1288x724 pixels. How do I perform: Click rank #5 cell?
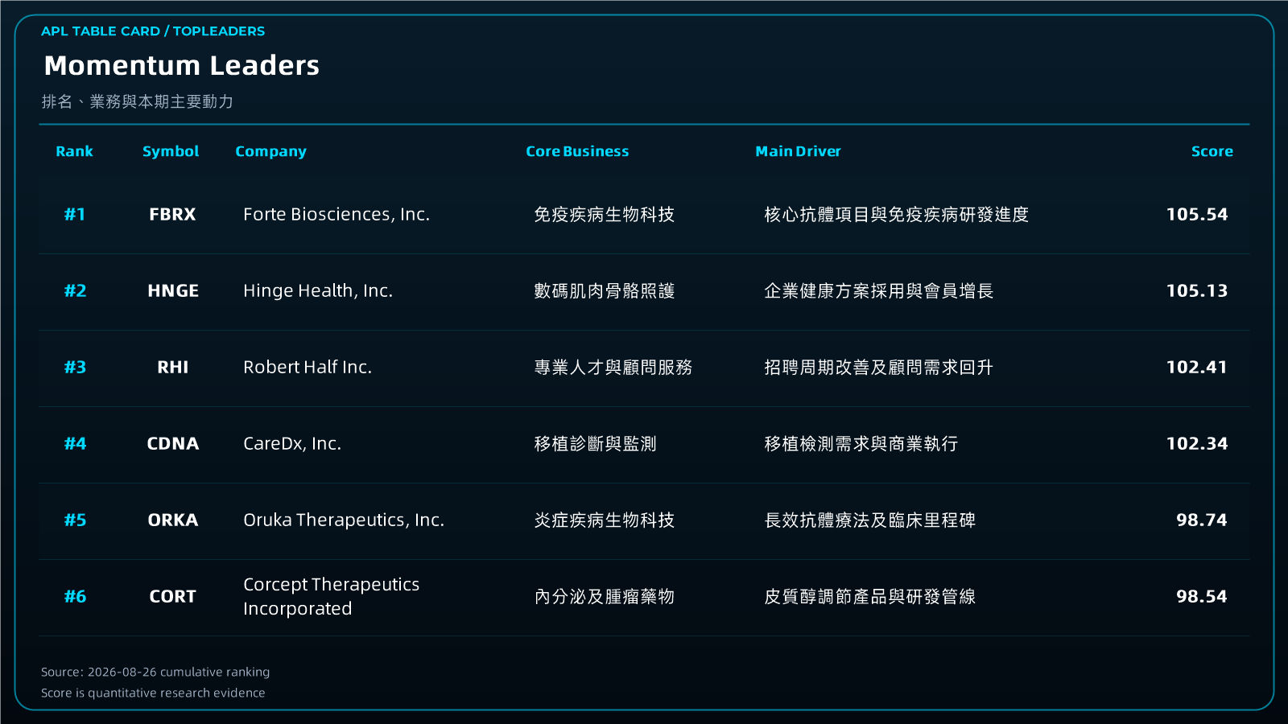(75, 520)
